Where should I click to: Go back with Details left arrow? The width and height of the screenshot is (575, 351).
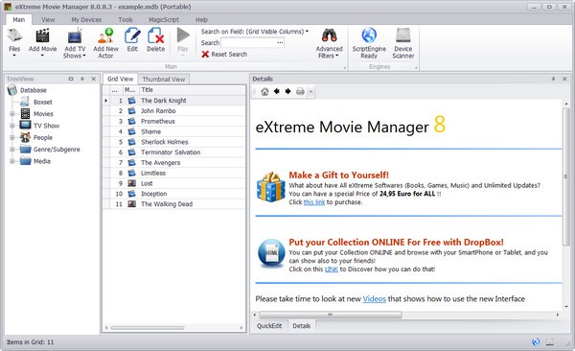(277, 91)
